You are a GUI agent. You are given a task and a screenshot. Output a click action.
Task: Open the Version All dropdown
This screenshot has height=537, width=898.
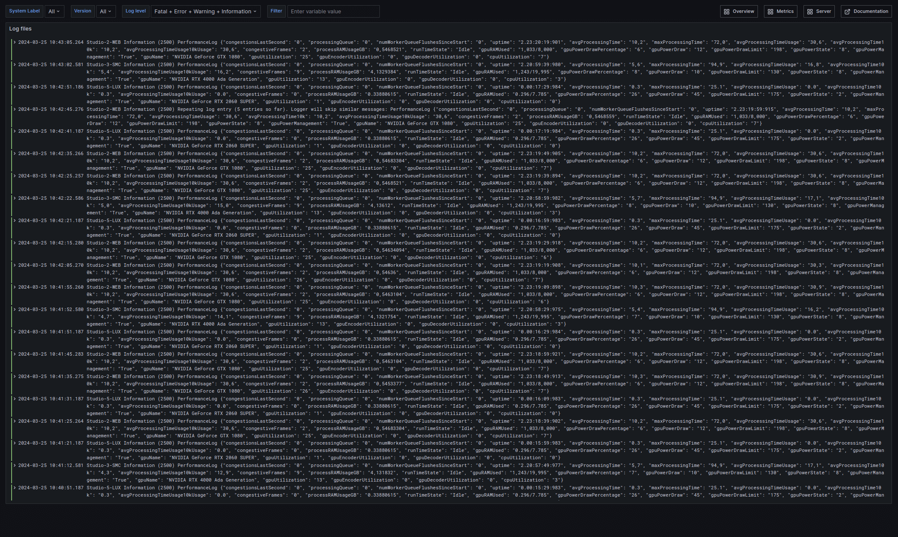click(x=106, y=12)
